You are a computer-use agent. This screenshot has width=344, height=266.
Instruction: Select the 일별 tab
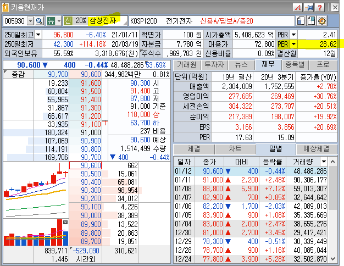tap(276, 149)
